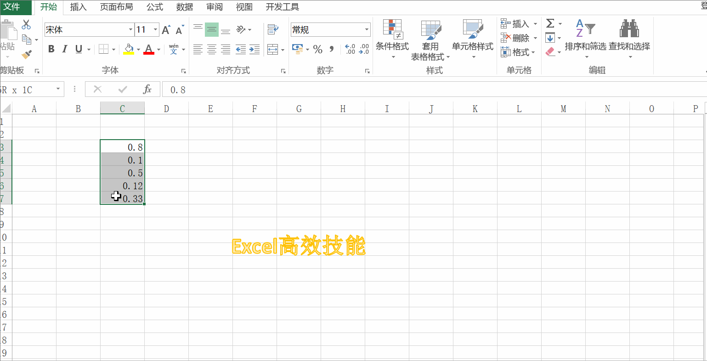Toggle italic formatting
The image size is (707, 361).
65,49
